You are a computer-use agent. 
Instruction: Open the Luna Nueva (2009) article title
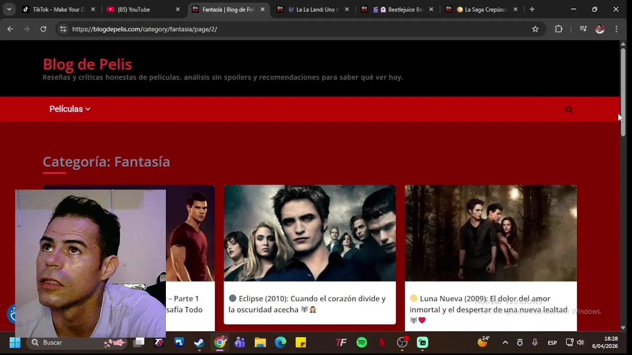pos(488,309)
